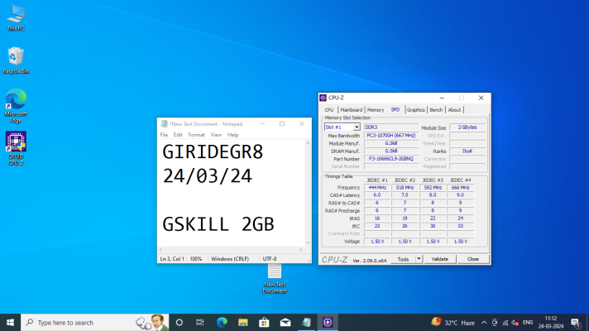Open Task View from the taskbar
The width and height of the screenshot is (589, 331).
[x=200, y=323]
